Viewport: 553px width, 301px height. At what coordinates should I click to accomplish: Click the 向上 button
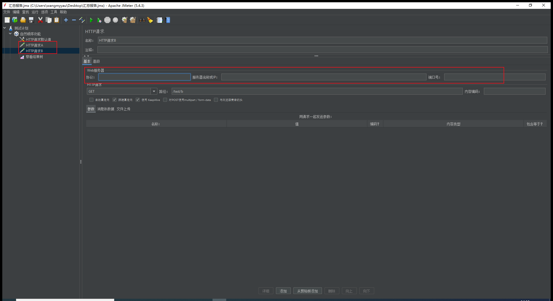[x=349, y=291]
